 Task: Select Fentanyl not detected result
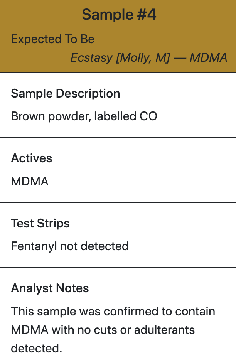click(70, 246)
